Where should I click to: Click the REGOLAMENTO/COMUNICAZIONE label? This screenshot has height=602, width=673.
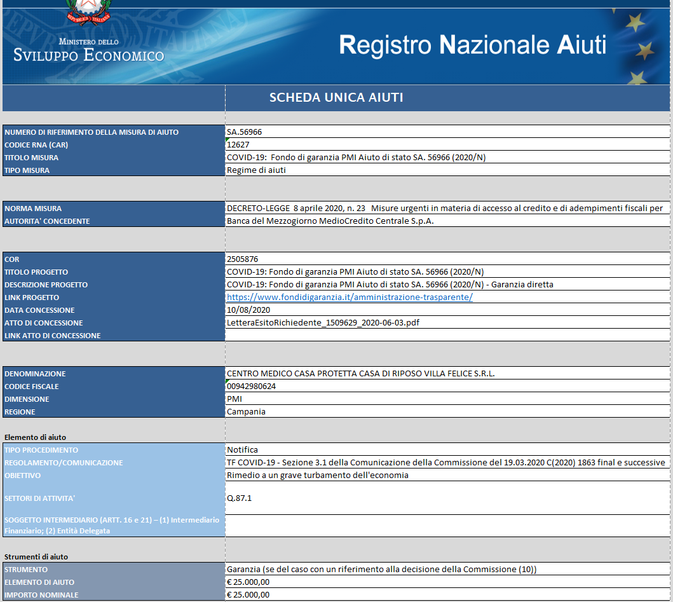click(114, 462)
